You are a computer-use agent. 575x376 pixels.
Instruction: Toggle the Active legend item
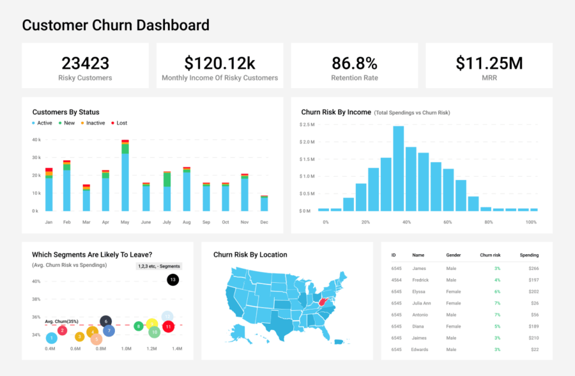point(44,123)
